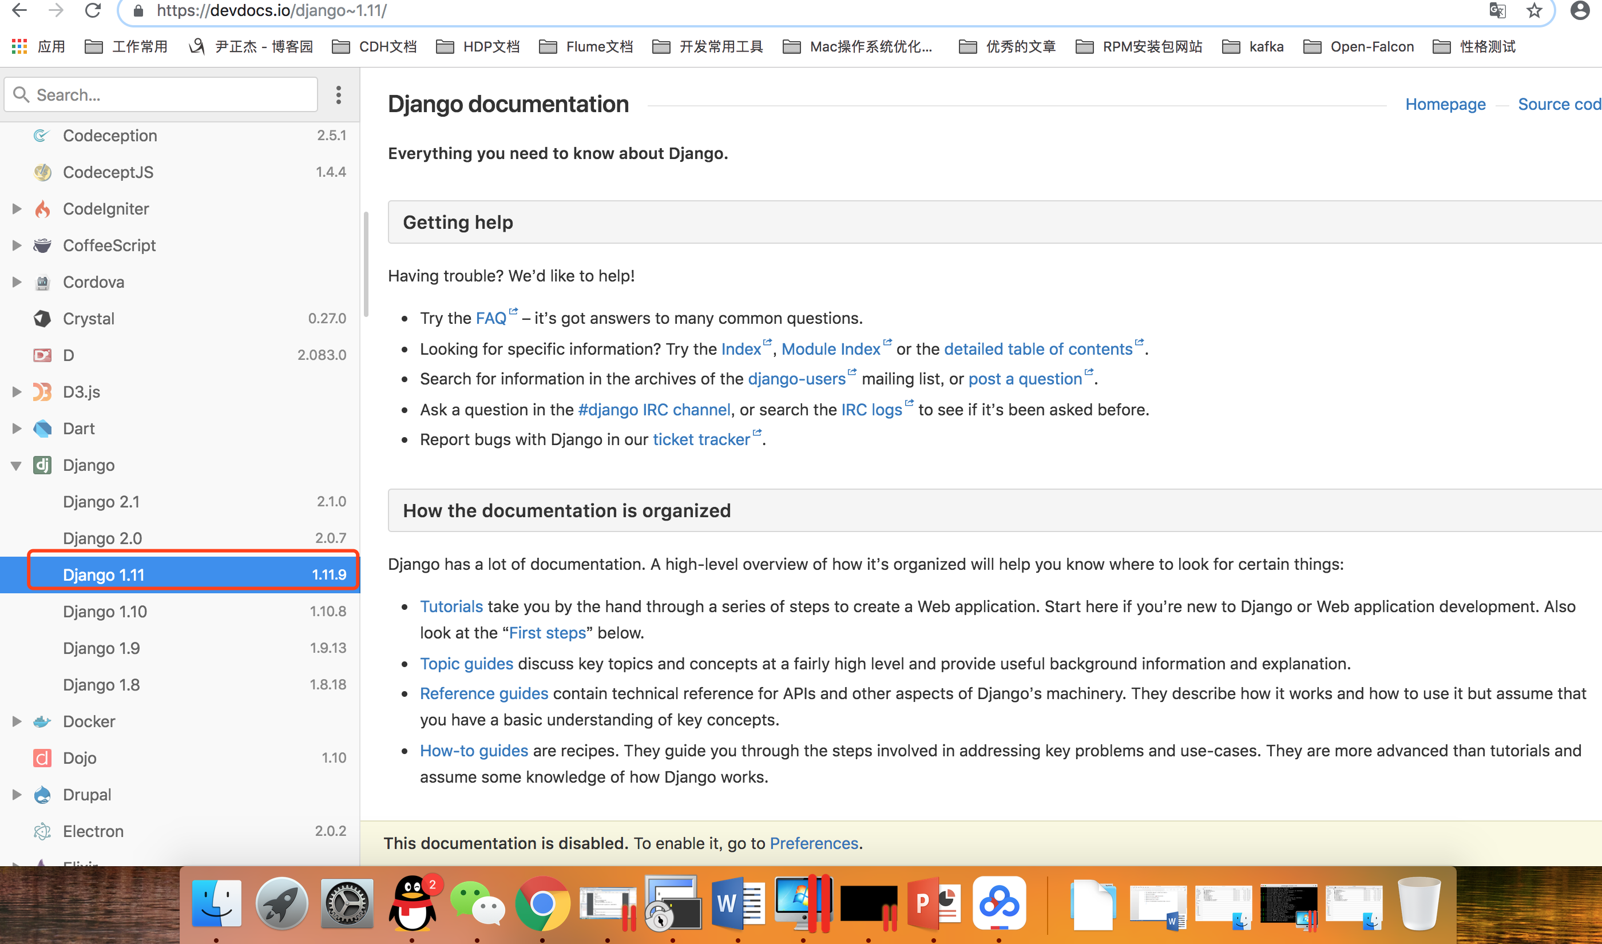Open Launchpad rocket in the dock
The width and height of the screenshot is (1602, 944).
tap(281, 904)
